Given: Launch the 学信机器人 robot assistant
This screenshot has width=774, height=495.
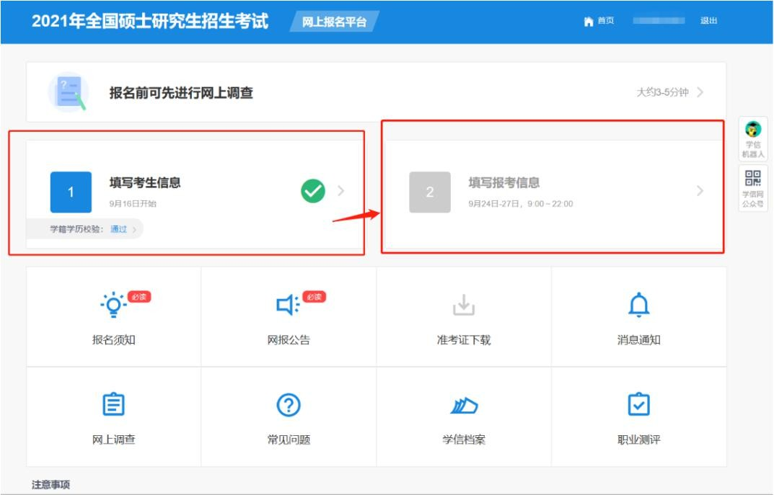Looking at the screenshot, I should [752, 133].
